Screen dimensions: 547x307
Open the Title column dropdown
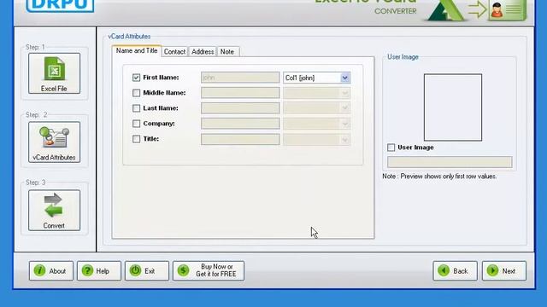pyautogui.click(x=344, y=140)
